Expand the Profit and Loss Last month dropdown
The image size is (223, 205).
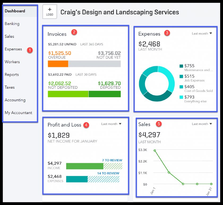pos(111,124)
